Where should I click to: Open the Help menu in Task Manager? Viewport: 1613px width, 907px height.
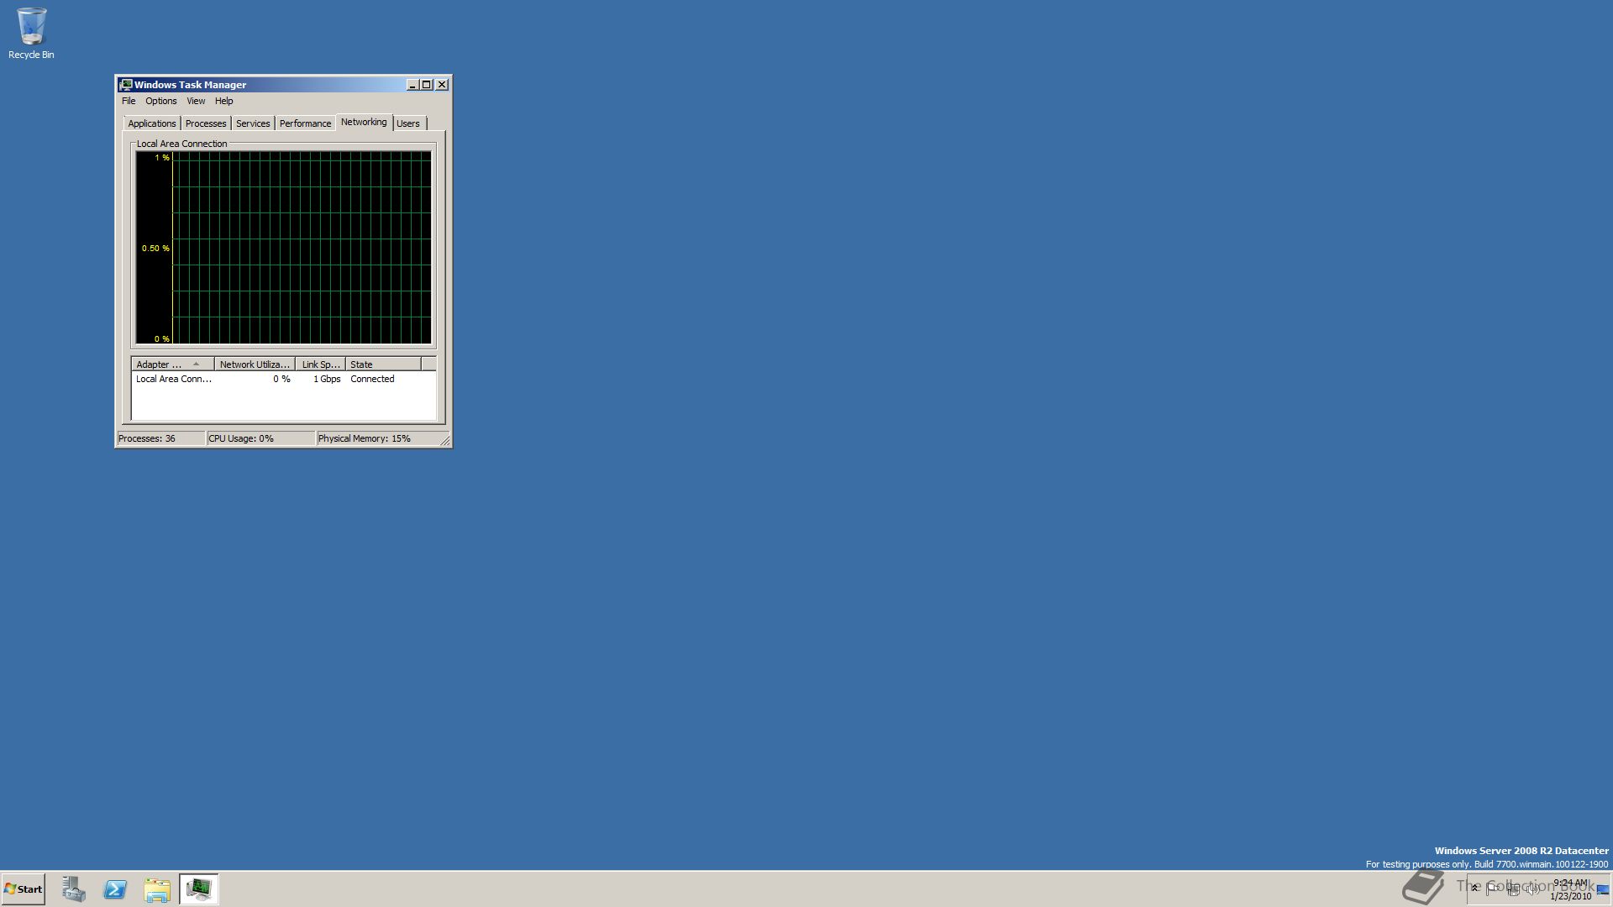click(223, 101)
